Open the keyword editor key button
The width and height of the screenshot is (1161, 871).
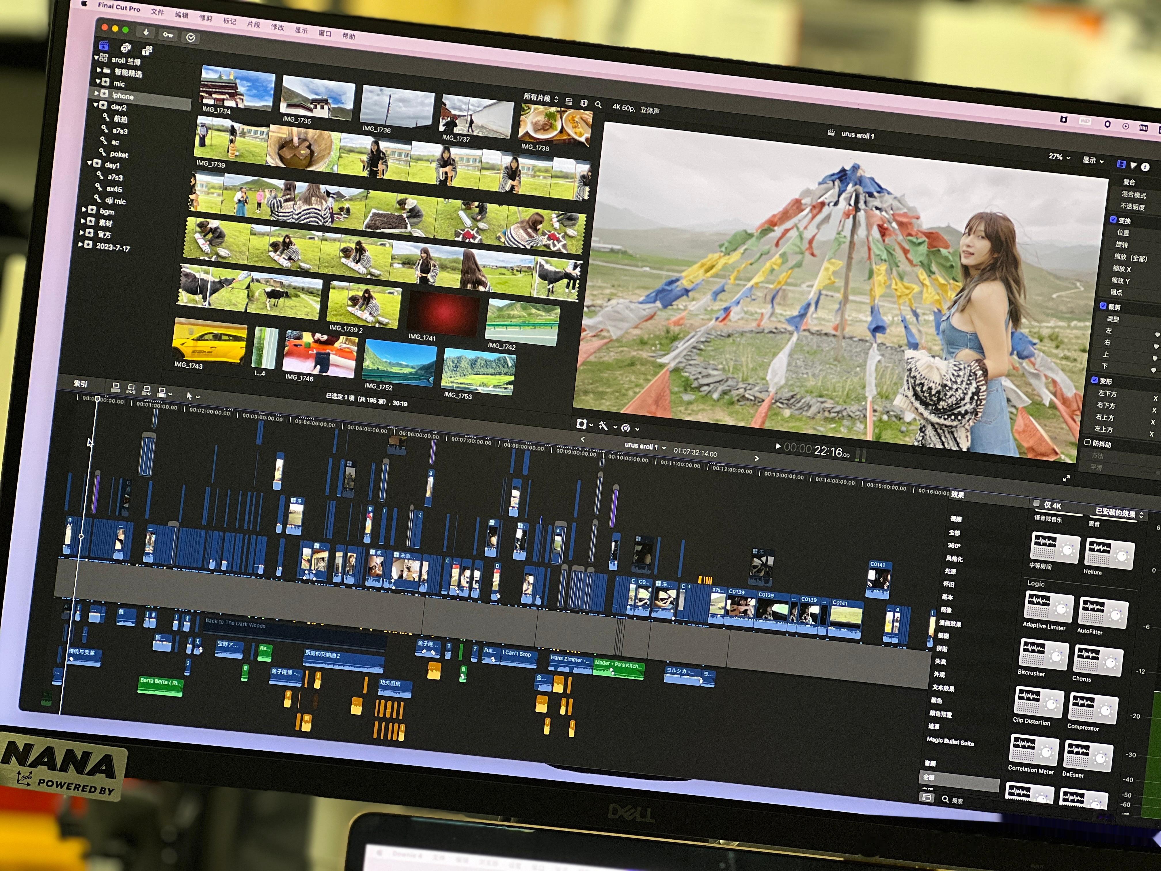[x=168, y=35]
